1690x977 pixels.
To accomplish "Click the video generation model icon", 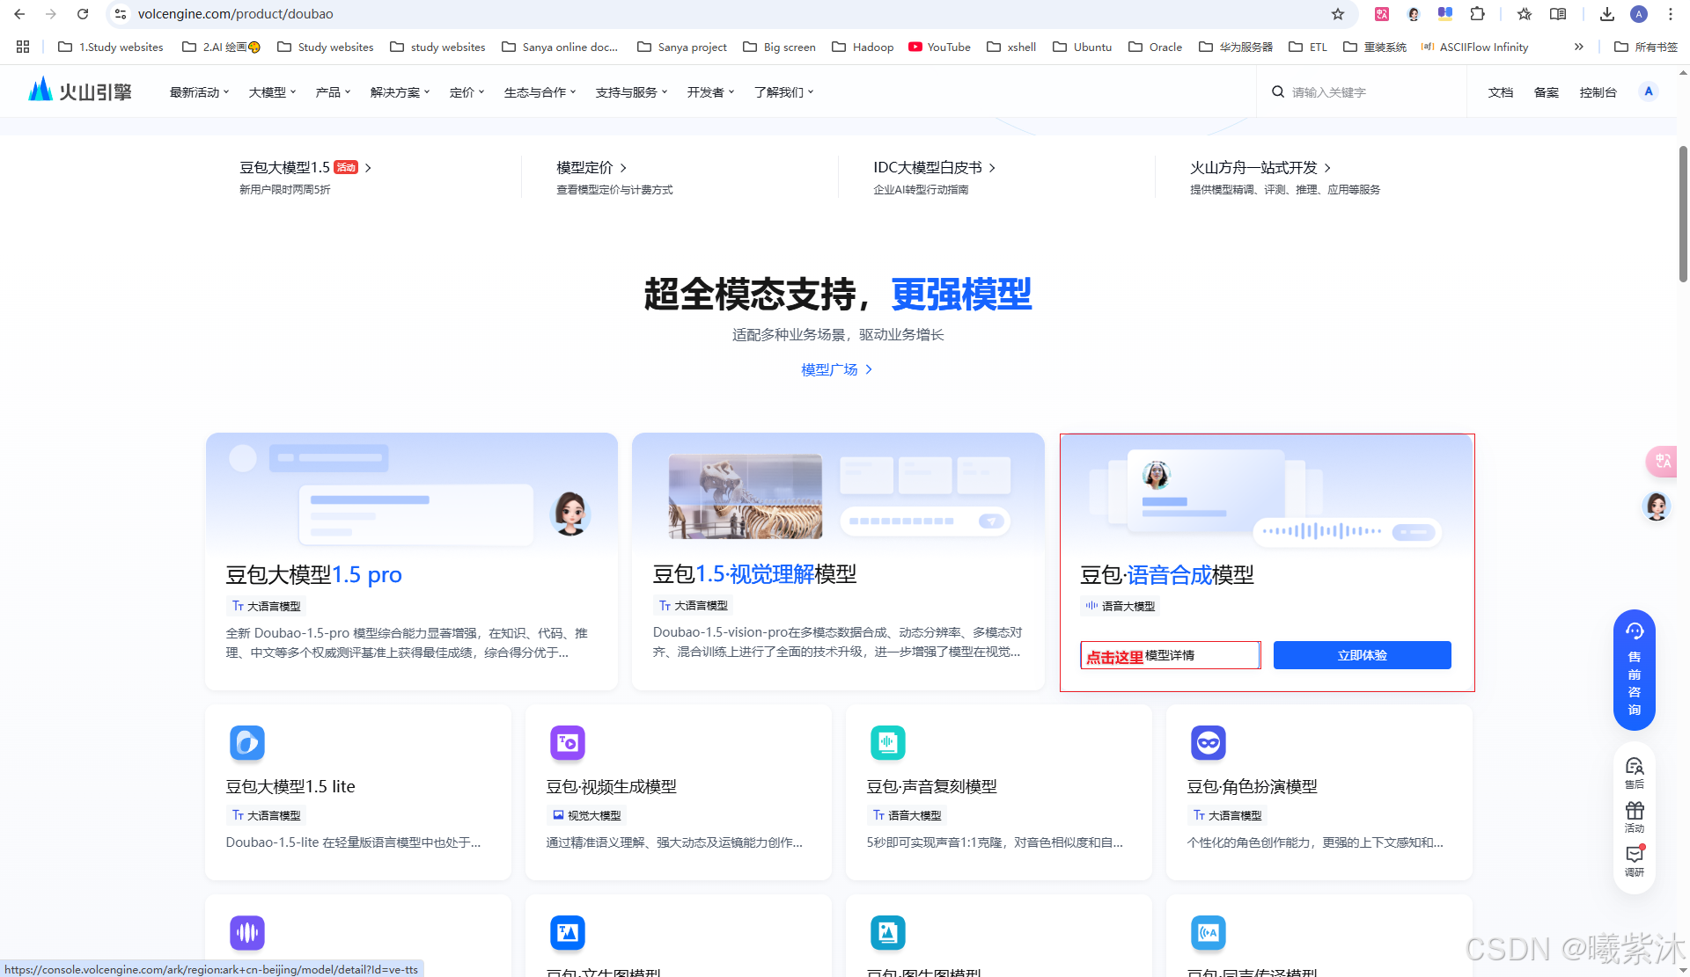I will click(567, 743).
